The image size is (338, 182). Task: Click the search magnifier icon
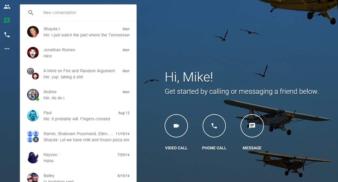point(31,13)
